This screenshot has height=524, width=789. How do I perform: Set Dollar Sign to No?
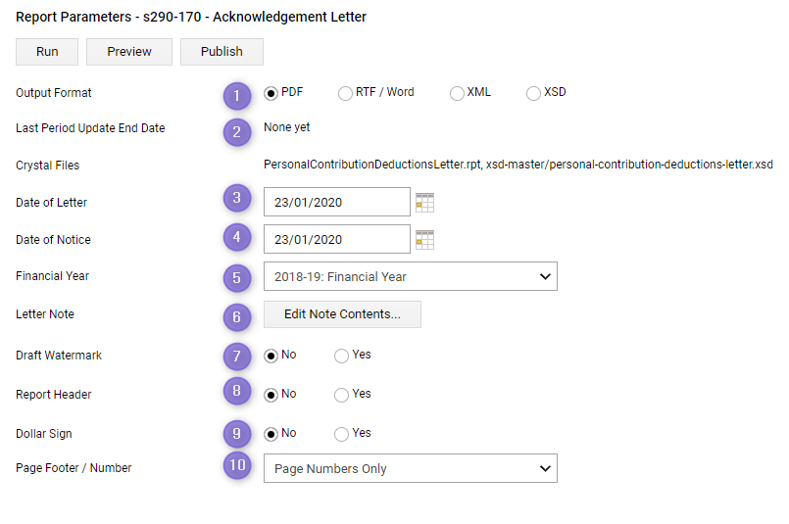pos(271,434)
